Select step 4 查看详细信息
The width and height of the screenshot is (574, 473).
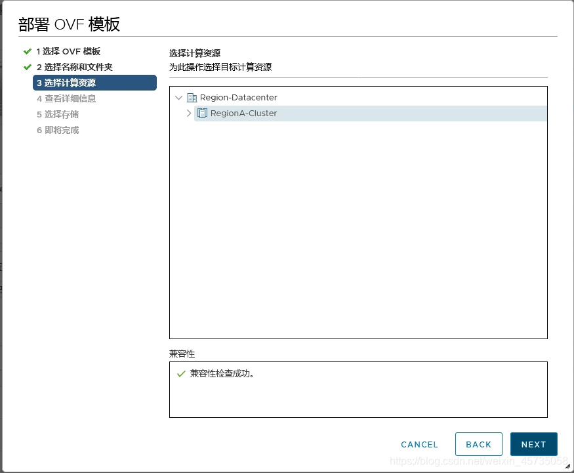click(x=66, y=98)
